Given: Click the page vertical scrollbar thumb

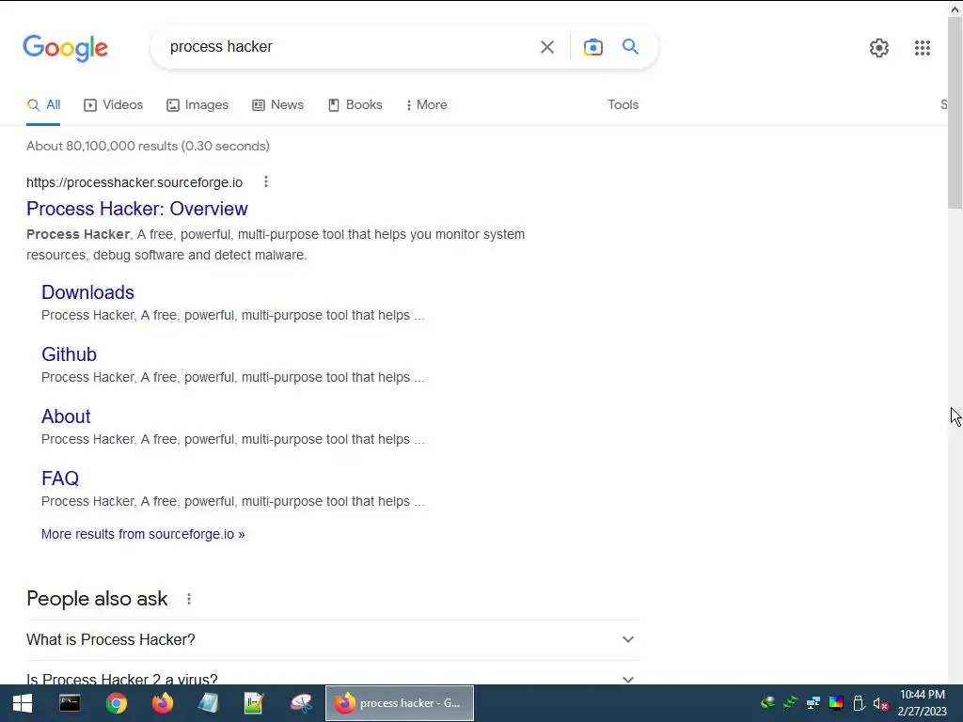Looking at the screenshot, I should pos(955,112).
